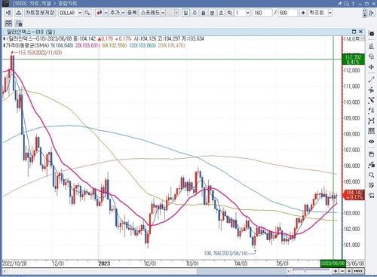The image size is (377, 277).
Task: Select the trend line drawing tool
Action: (x=371, y=80)
